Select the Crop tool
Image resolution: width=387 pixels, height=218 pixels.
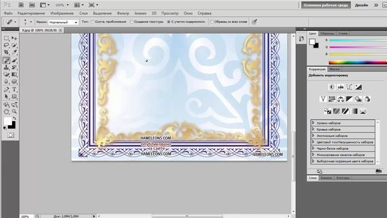coord(7,52)
